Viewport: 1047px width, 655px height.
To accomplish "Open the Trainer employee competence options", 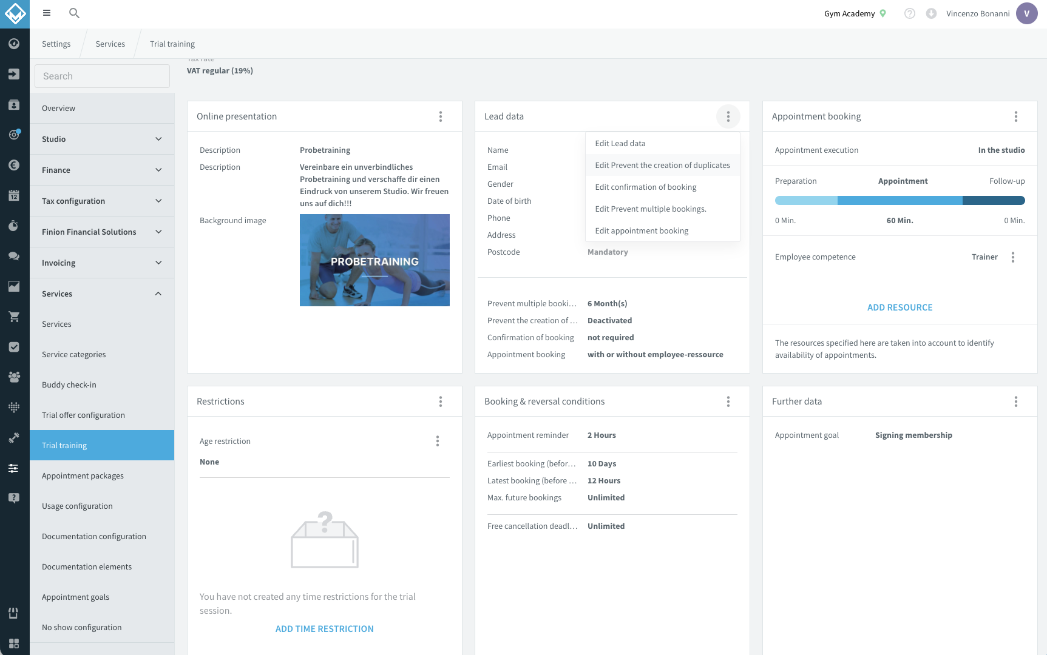I will pyautogui.click(x=1013, y=257).
